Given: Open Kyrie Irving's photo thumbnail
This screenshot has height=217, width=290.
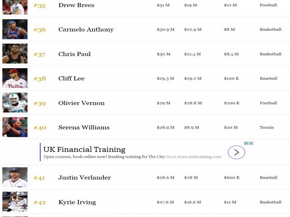Looking at the screenshot, I should click(15, 202).
